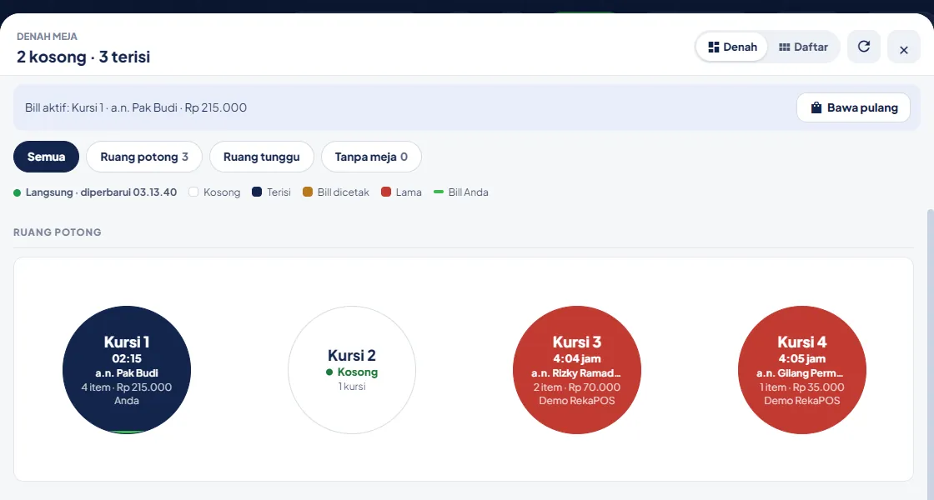This screenshot has height=500, width=934.
Task: Filter by Ruang potong area
Action: point(144,157)
